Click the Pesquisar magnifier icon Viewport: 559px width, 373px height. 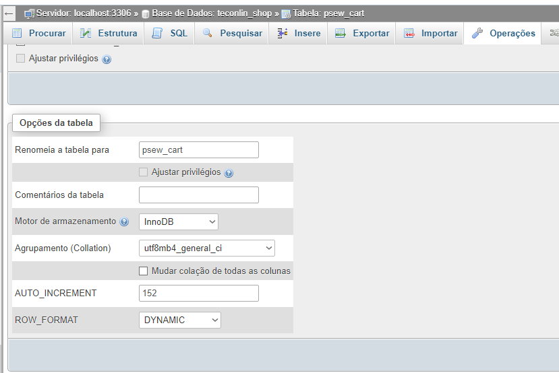(207, 33)
